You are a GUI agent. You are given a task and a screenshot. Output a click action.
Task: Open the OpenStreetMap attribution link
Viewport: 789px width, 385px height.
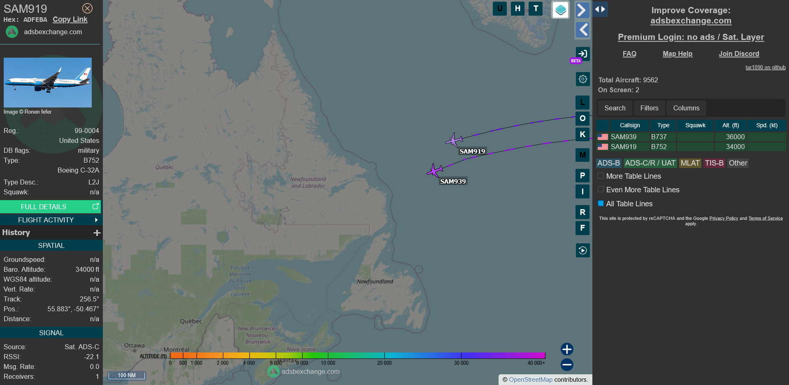point(531,380)
